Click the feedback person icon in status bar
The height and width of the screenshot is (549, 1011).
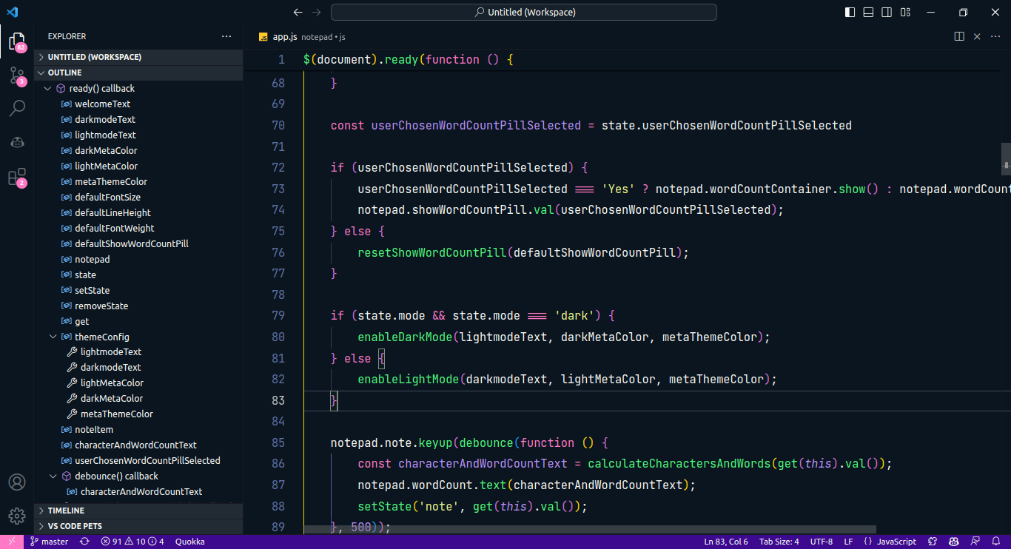point(975,542)
